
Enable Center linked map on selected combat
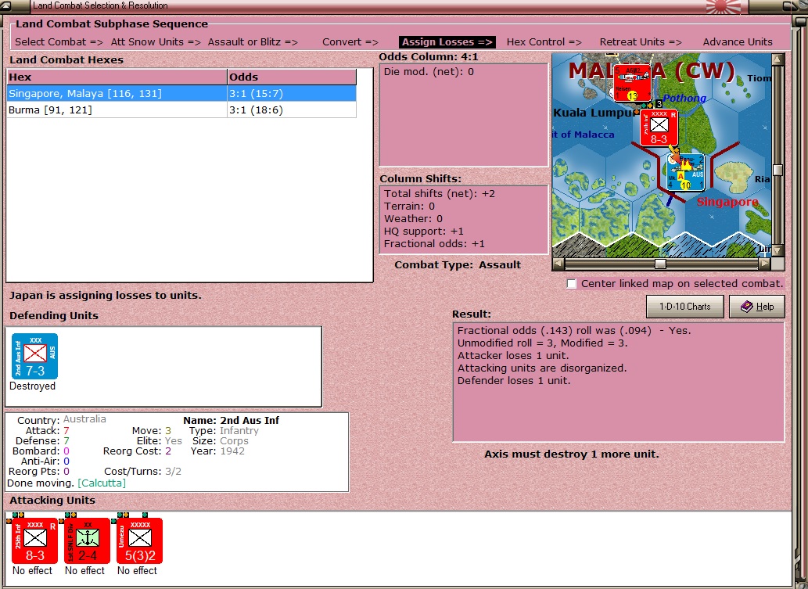coord(572,284)
